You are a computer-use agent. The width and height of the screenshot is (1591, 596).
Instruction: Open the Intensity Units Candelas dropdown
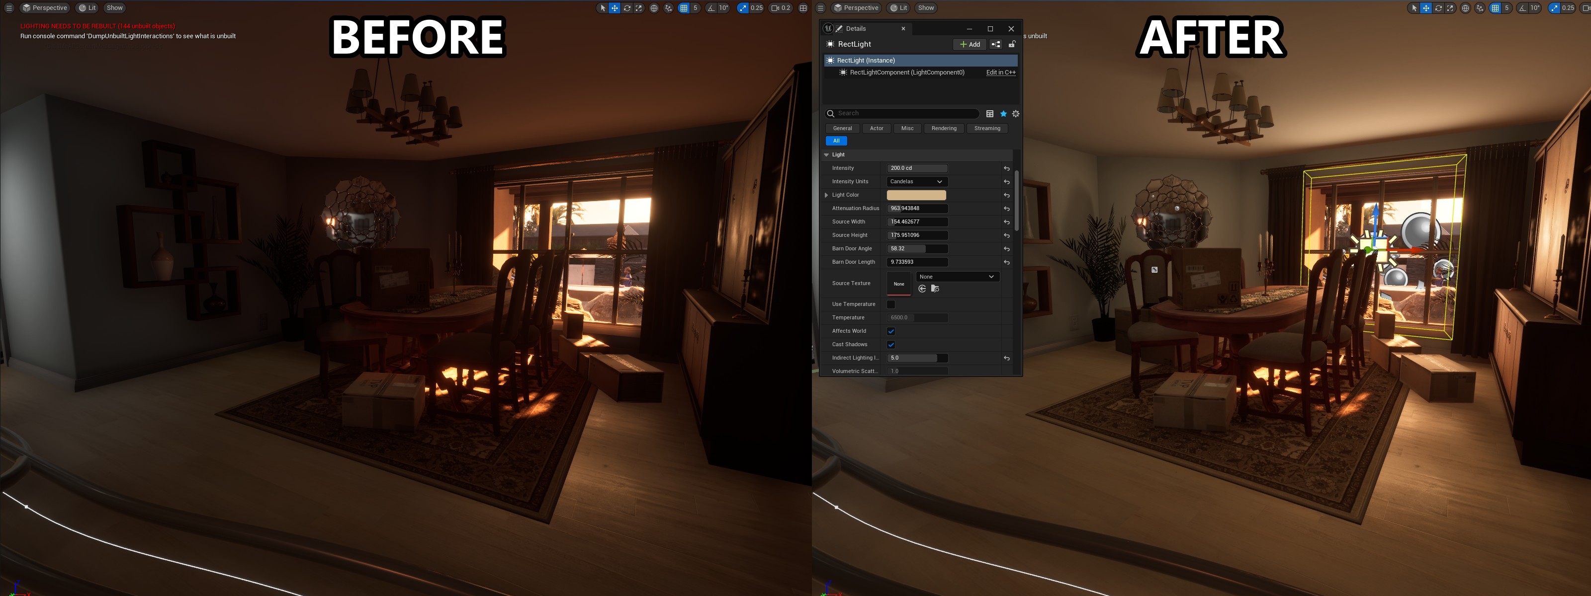point(916,181)
